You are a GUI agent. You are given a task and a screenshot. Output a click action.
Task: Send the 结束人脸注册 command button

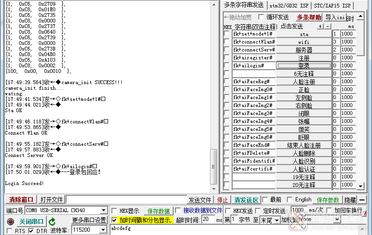(x=304, y=145)
